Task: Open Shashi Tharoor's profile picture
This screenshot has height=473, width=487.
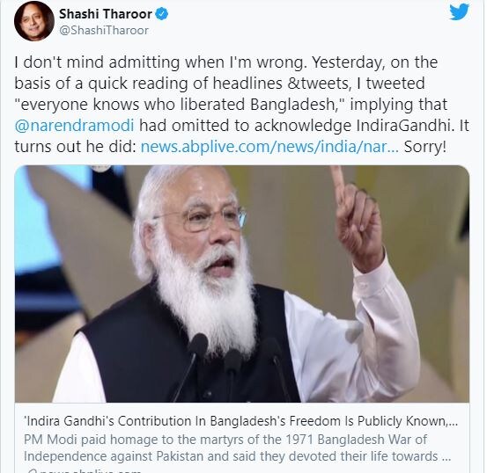Action: (34, 22)
